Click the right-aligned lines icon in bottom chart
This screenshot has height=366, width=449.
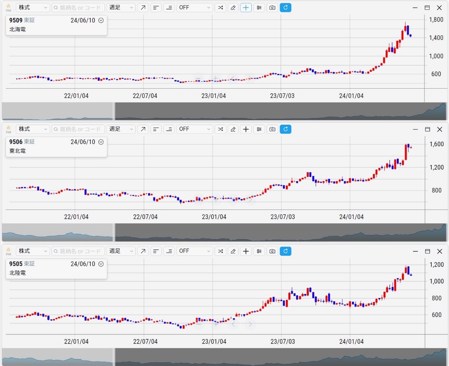(169, 251)
